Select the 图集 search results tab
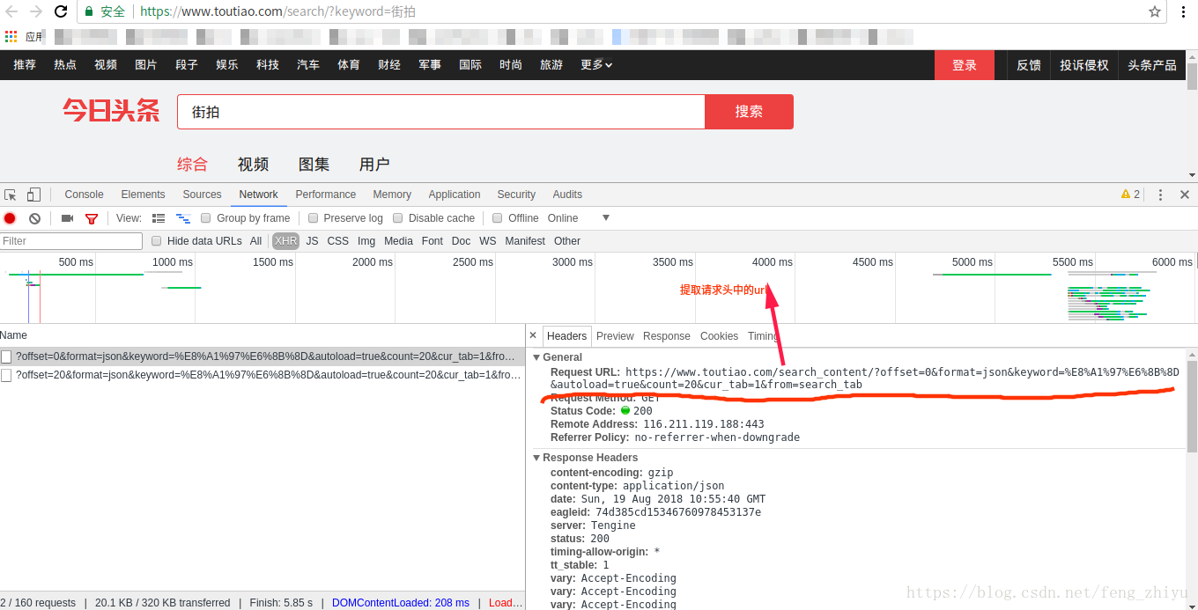The width and height of the screenshot is (1198, 610). [314, 164]
